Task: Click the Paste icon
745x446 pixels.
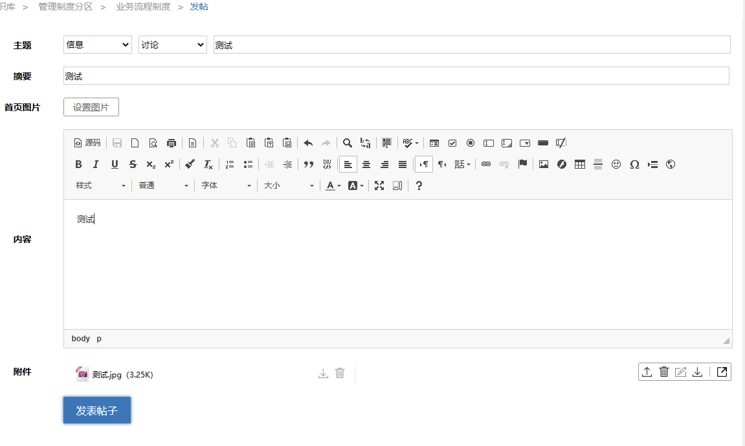Action: [251, 143]
